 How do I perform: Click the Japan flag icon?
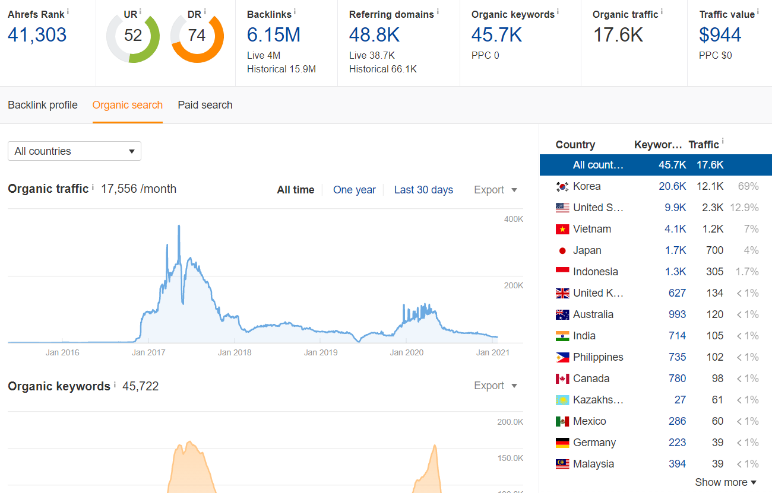tap(562, 250)
